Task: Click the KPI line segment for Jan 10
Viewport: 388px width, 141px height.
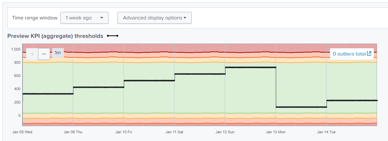Action: pos(149,80)
